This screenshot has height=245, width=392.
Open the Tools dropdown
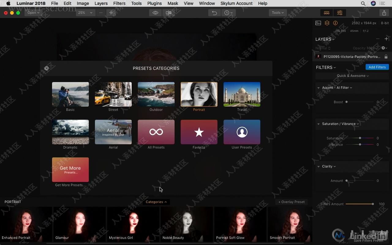(x=278, y=13)
